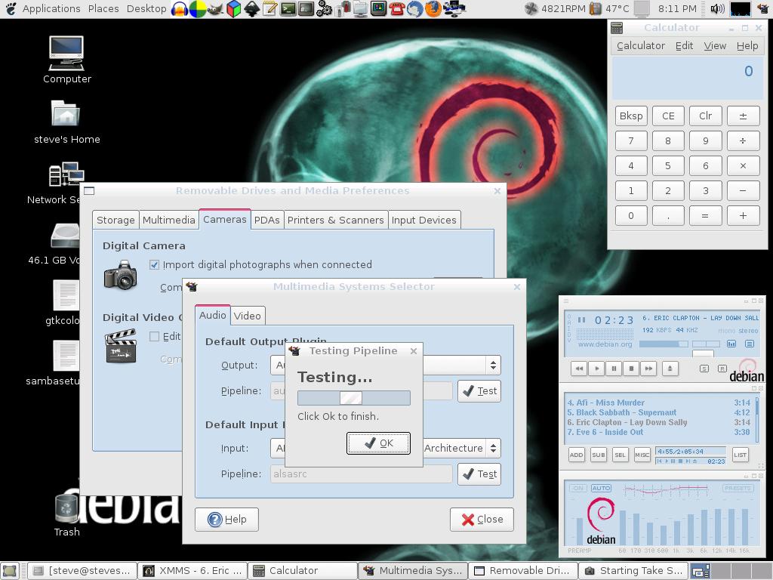Click Help in Multimedia Systems Selector
773x580 pixels.
[x=226, y=520]
